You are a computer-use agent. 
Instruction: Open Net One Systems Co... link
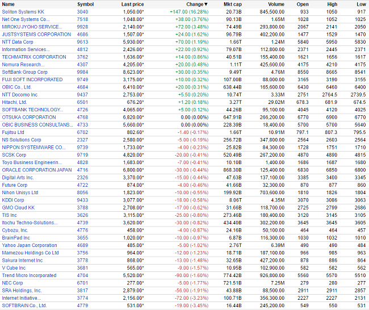[x=26, y=19]
